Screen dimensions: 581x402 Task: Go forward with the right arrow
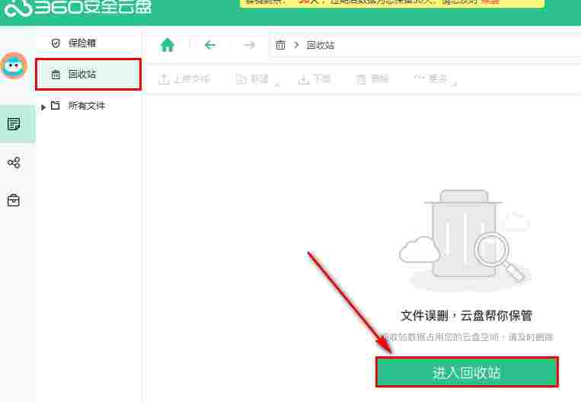tap(249, 45)
